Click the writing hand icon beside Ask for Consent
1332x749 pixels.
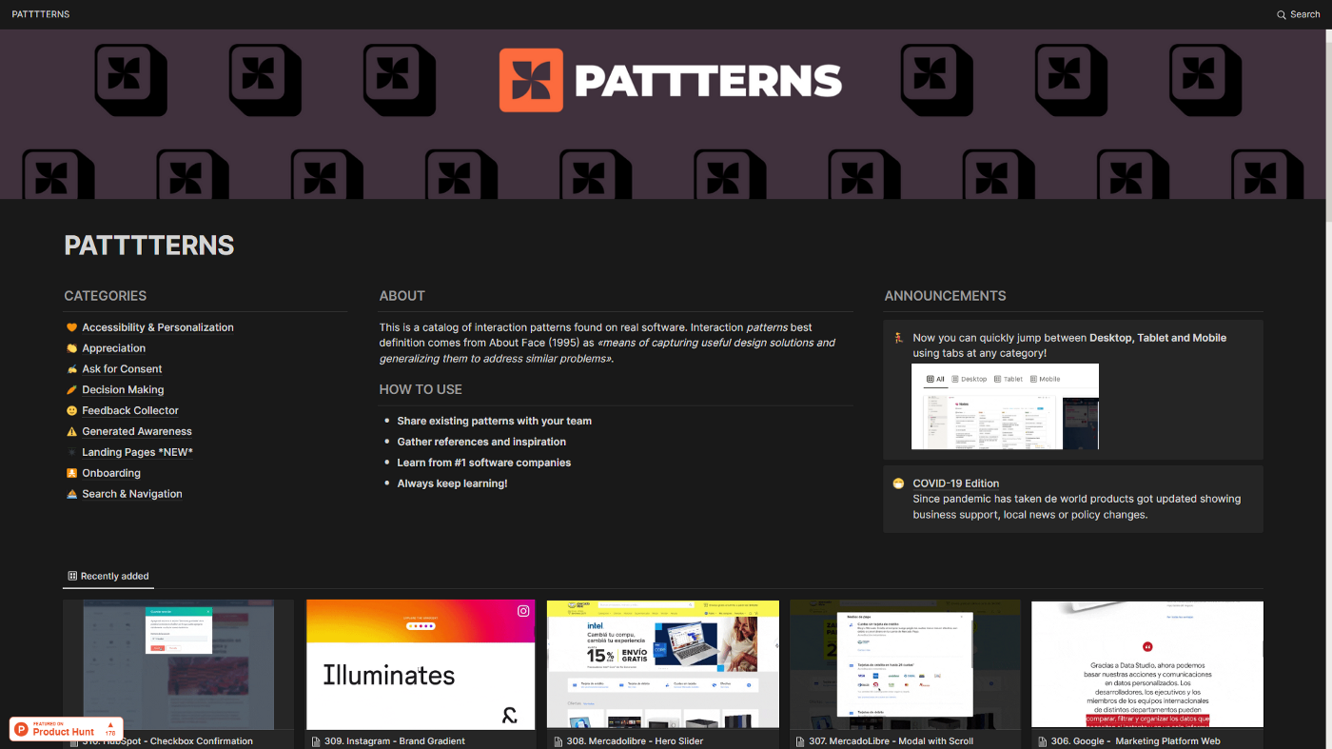pyautogui.click(x=71, y=369)
